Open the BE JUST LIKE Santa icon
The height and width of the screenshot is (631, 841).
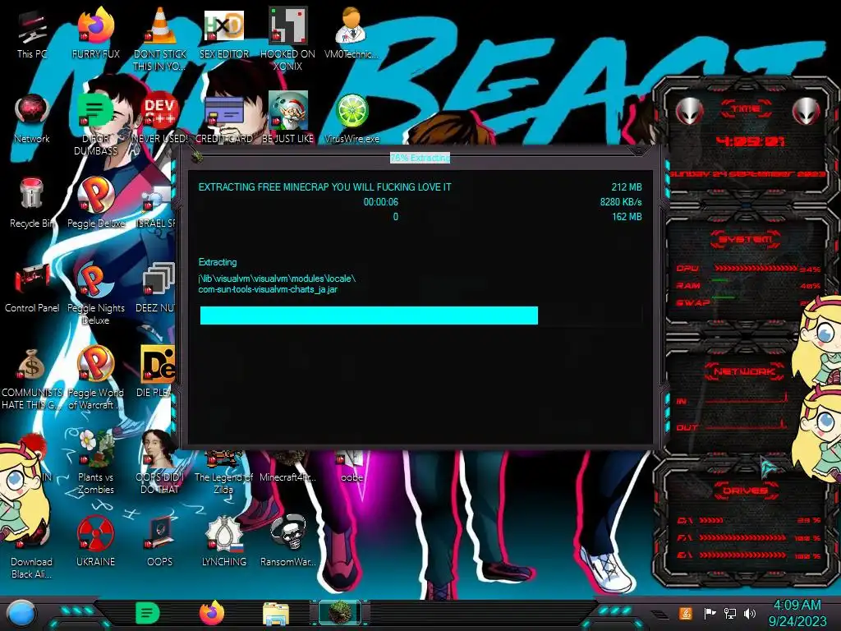[287, 110]
